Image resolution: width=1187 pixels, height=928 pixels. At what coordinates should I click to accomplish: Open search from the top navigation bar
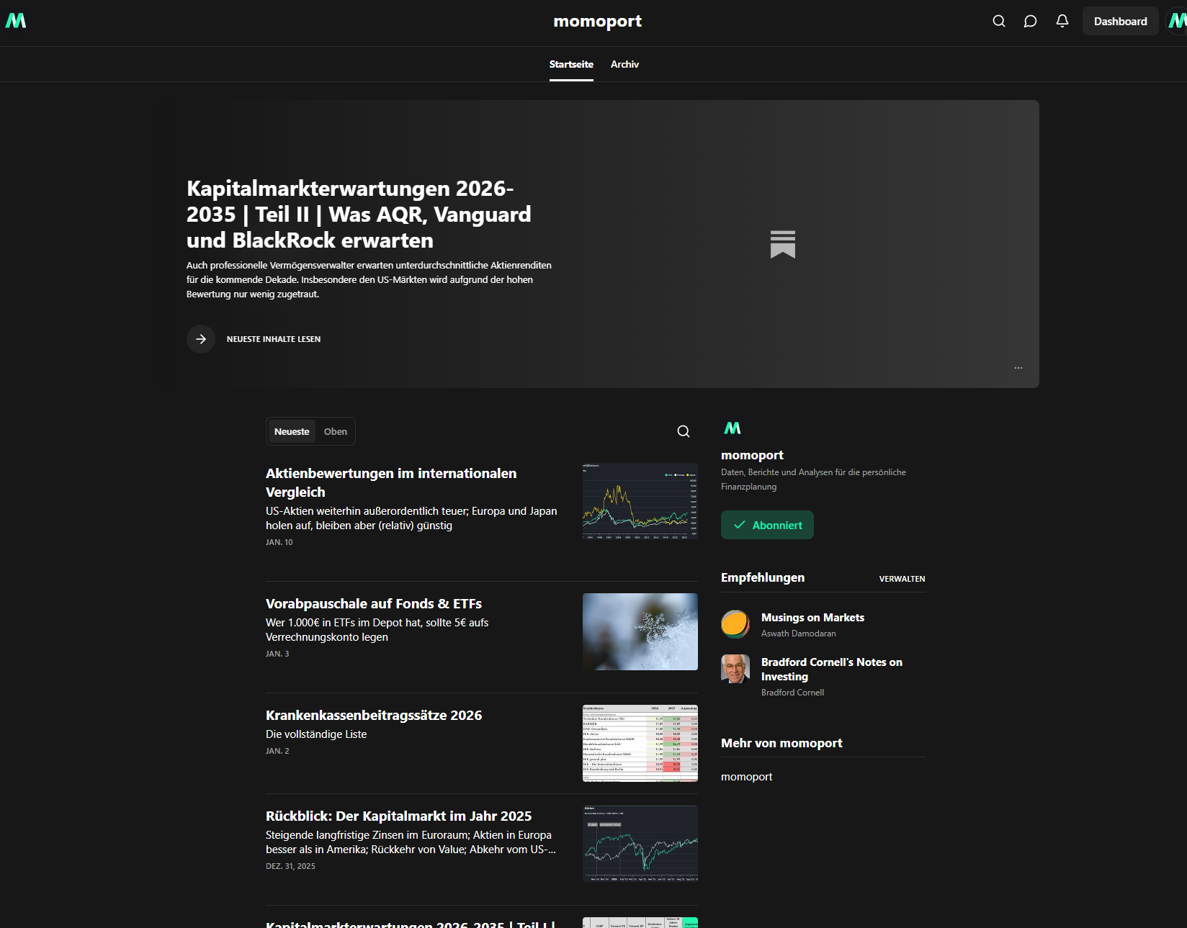pyautogui.click(x=999, y=21)
